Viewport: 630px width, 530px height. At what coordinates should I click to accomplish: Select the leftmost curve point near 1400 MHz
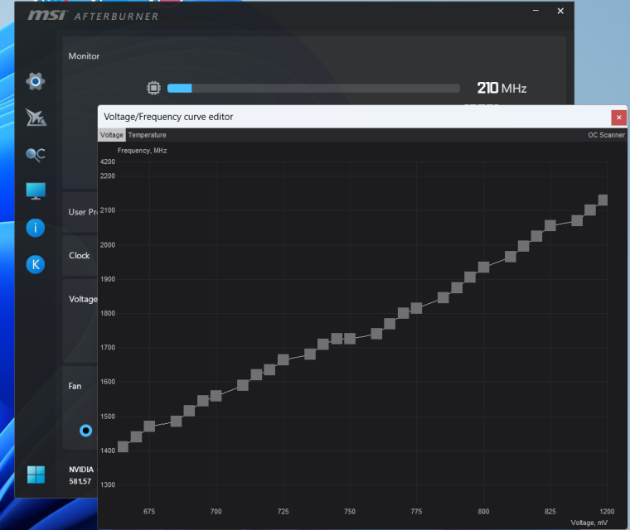click(123, 447)
